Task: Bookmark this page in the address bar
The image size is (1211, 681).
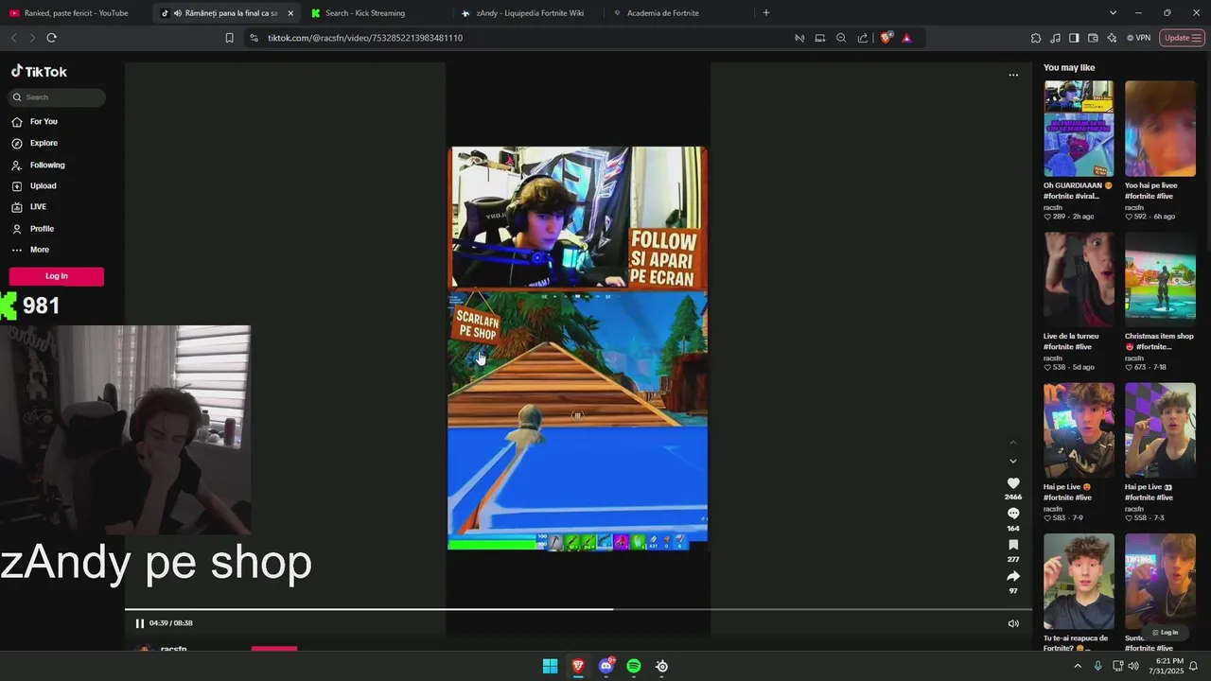Action: point(229,38)
